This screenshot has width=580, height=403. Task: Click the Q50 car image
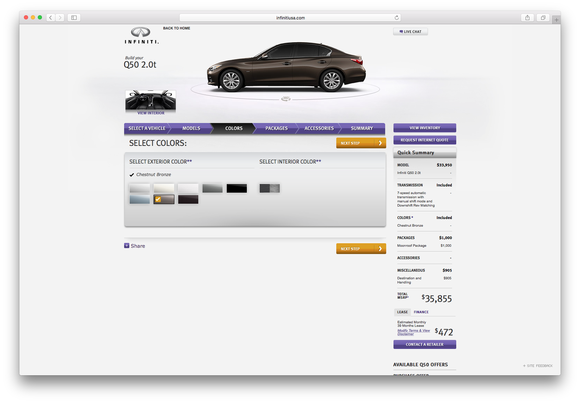point(286,67)
